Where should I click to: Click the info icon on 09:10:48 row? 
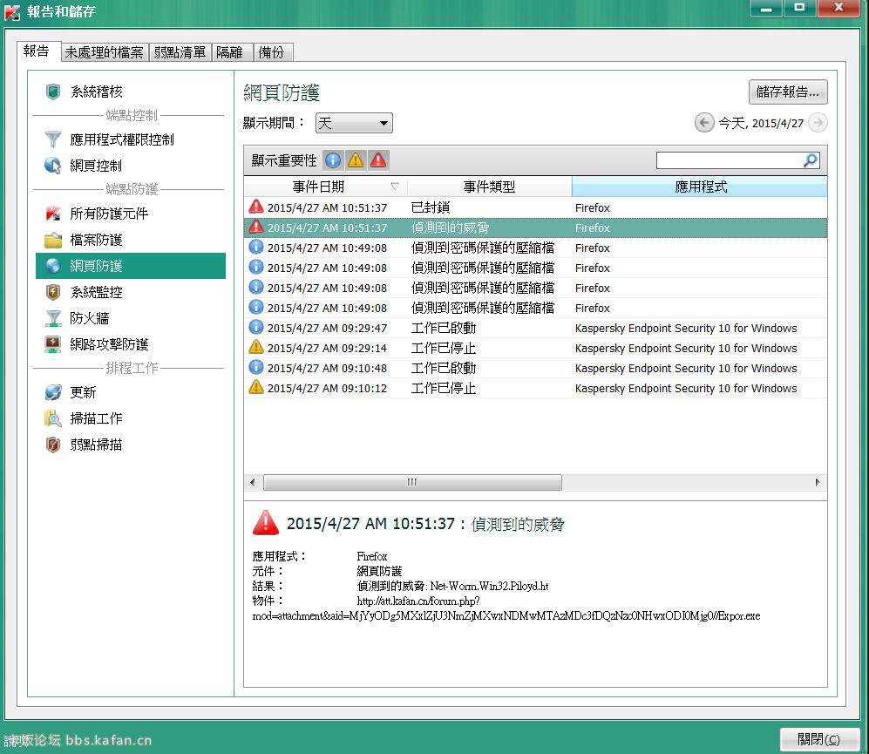pyautogui.click(x=256, y=367)
